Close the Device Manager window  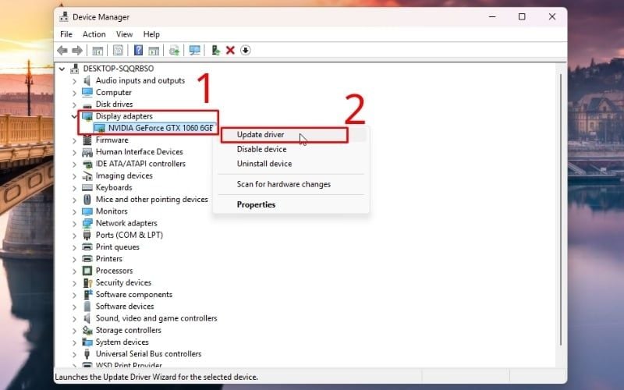pos(552,16)
